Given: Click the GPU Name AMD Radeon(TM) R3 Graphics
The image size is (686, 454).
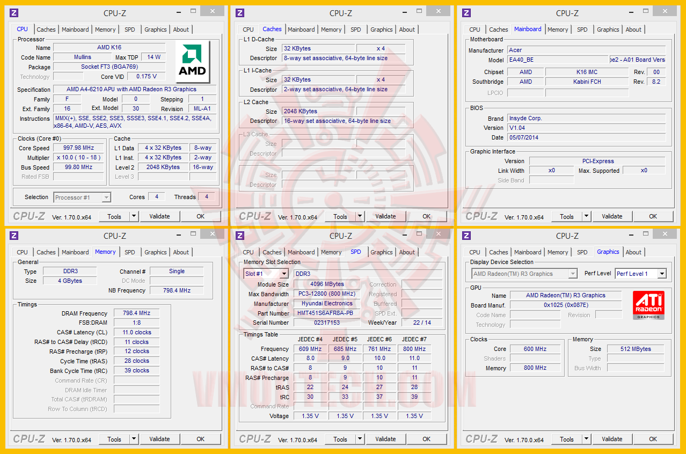Looking at the screenshot, I should [565, 295].
